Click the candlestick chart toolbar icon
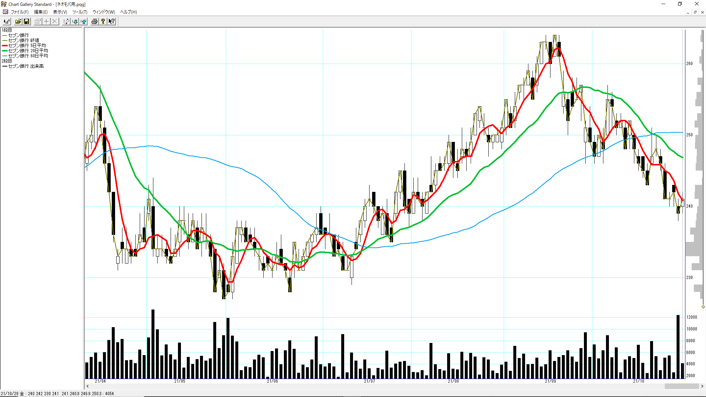Viewport: 706px width, 397px height. pyautogui.click(x=7, y=21)
